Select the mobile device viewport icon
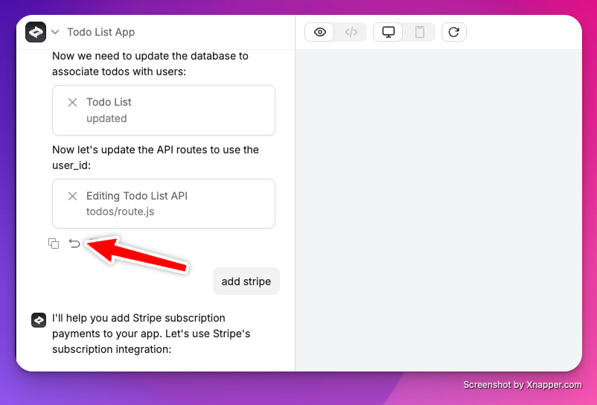Image resolution: width=597 pixels, height=405 pixels. coord(420,32)
